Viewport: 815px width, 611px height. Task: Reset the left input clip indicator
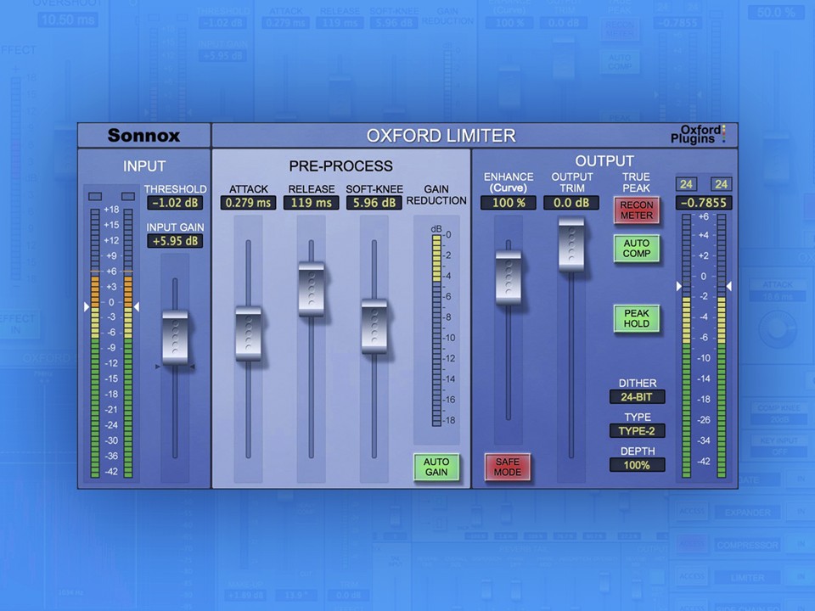point(95,196)
